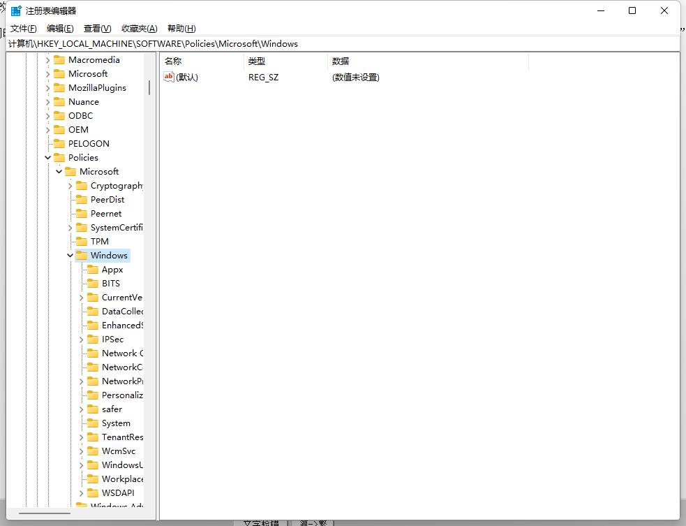
Task: Click the System folder icon under Windows
Action: 93,423
